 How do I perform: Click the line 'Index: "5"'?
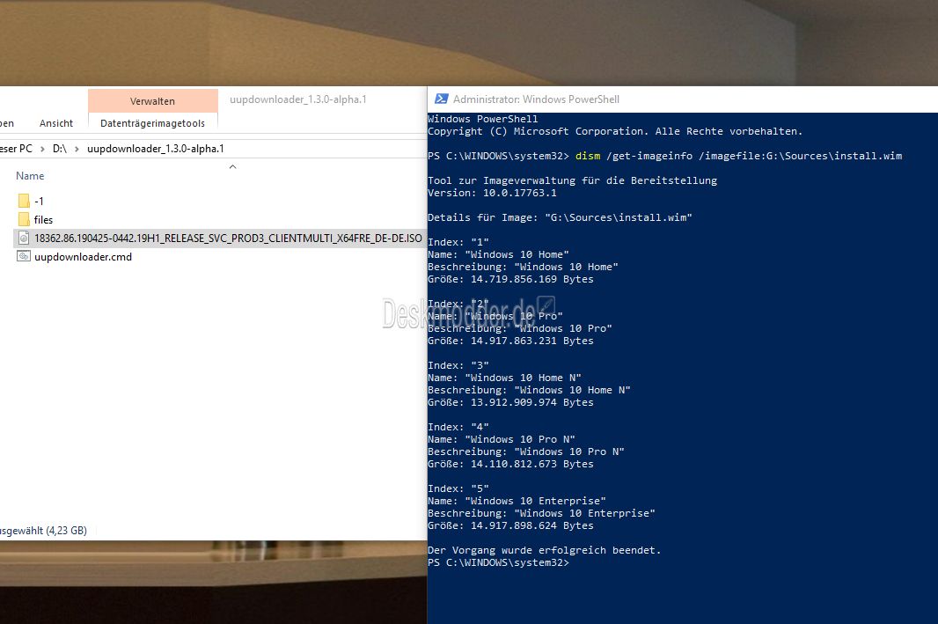tap(458, 488)
